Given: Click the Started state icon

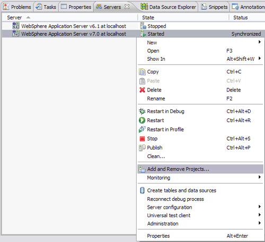Looking at the screenshot, I should click(x=143, y=34).
